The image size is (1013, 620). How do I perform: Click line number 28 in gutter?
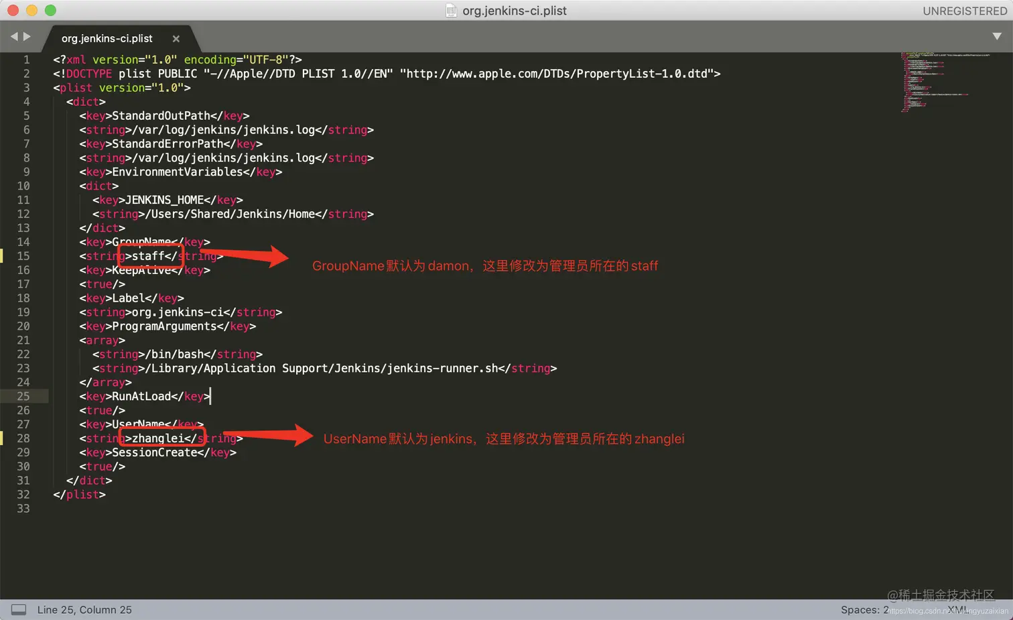point(23,438)
